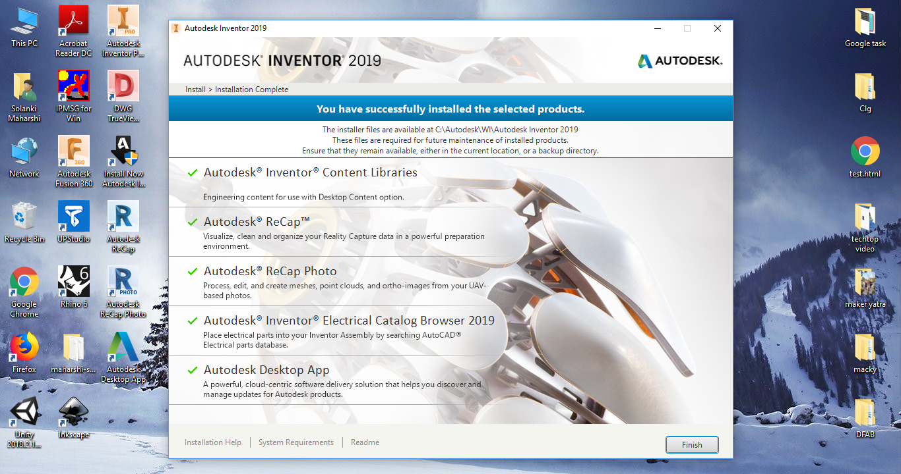This screenshot has height=474, width=901.
Task: Select the Autodesk Inventor Content Libraries row
Action: 450,182
